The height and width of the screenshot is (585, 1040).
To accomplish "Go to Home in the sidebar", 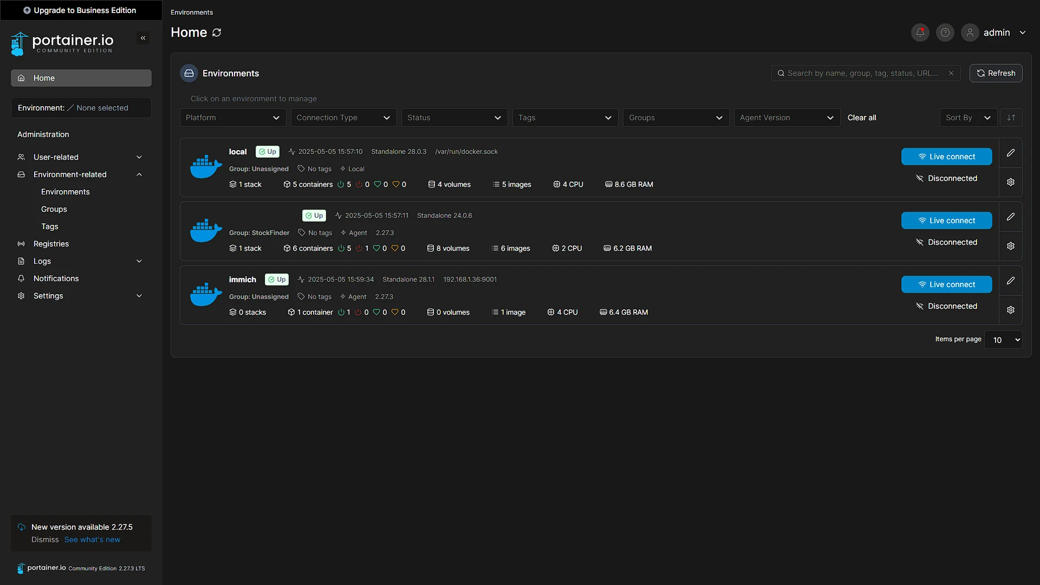I will click(81, 78).
